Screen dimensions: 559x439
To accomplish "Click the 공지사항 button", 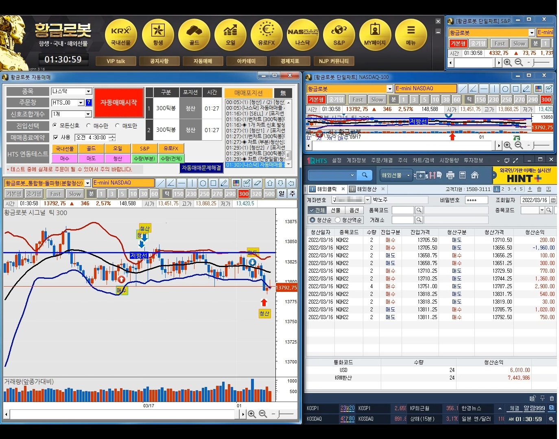I will point(159,61).
